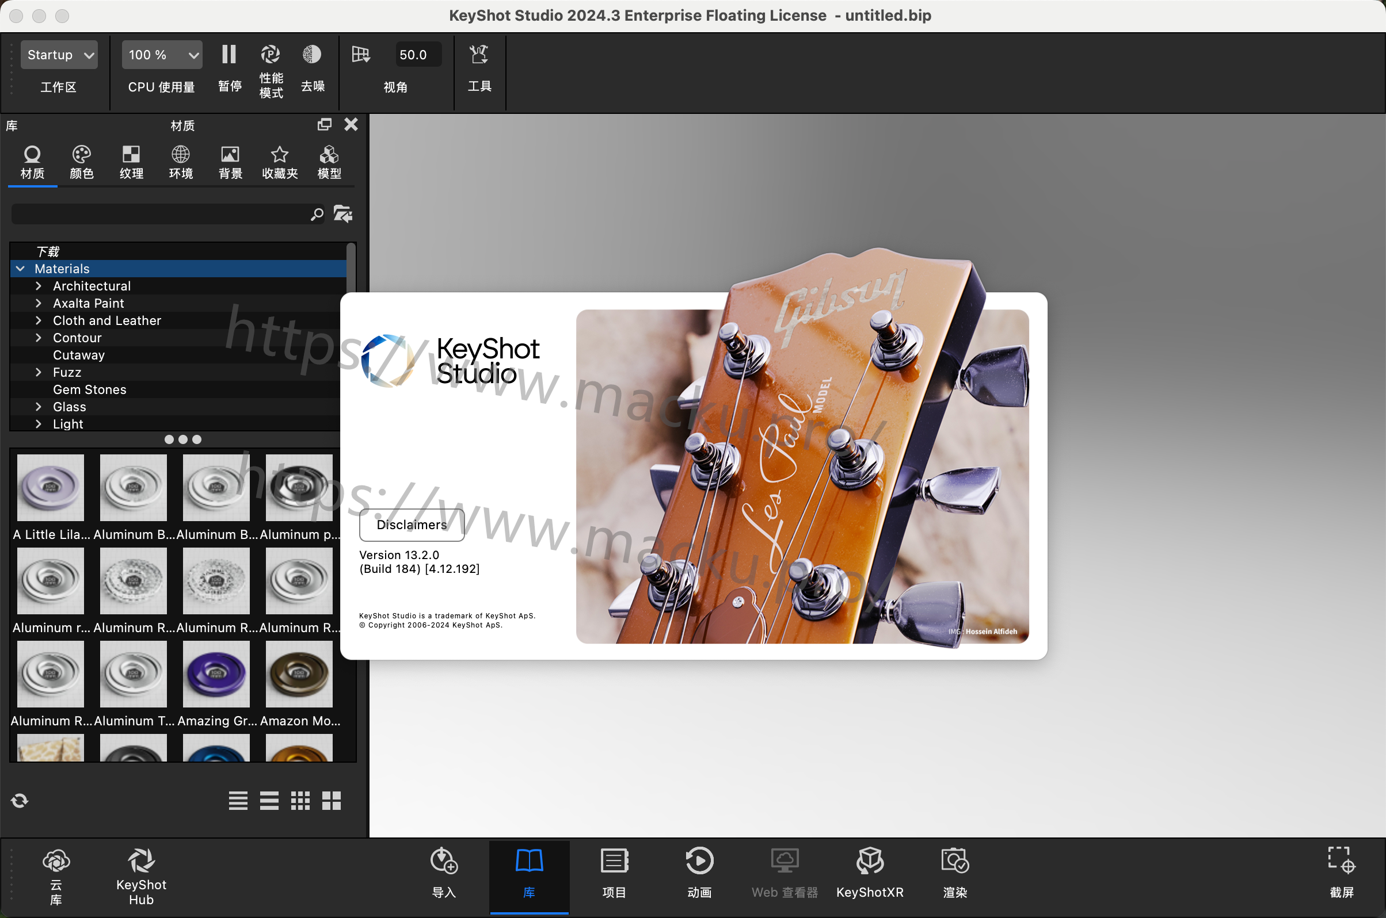
Task: Click the library refresh button
Action: (20, 800)
